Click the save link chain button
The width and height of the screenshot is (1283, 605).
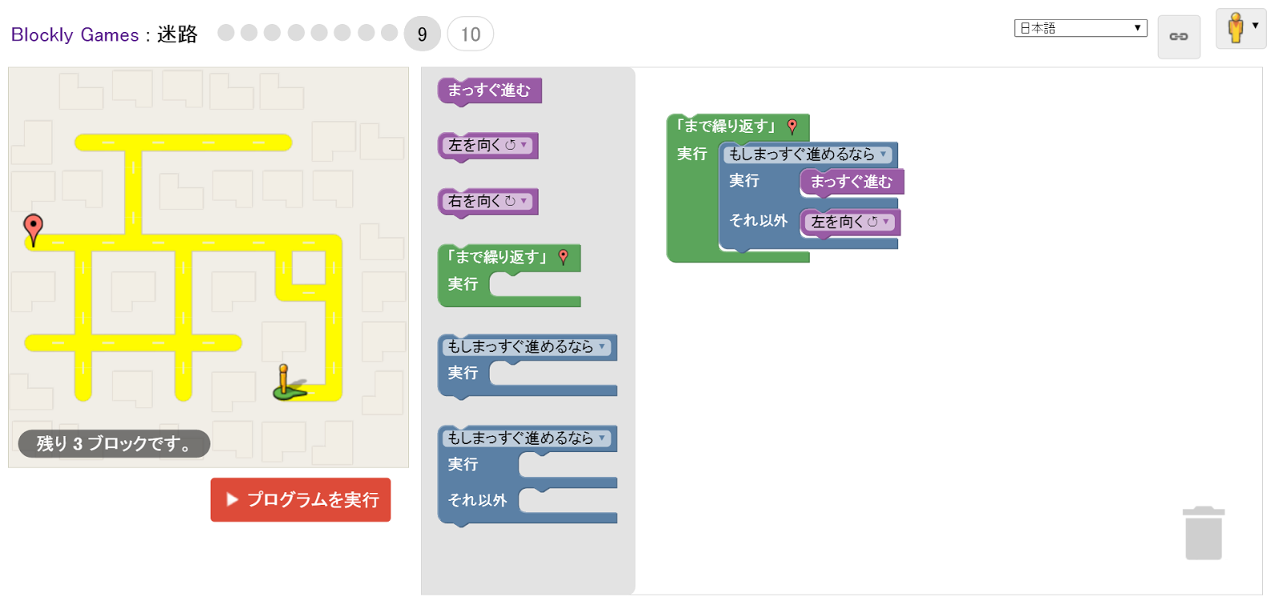click(x=1179, y=36)
